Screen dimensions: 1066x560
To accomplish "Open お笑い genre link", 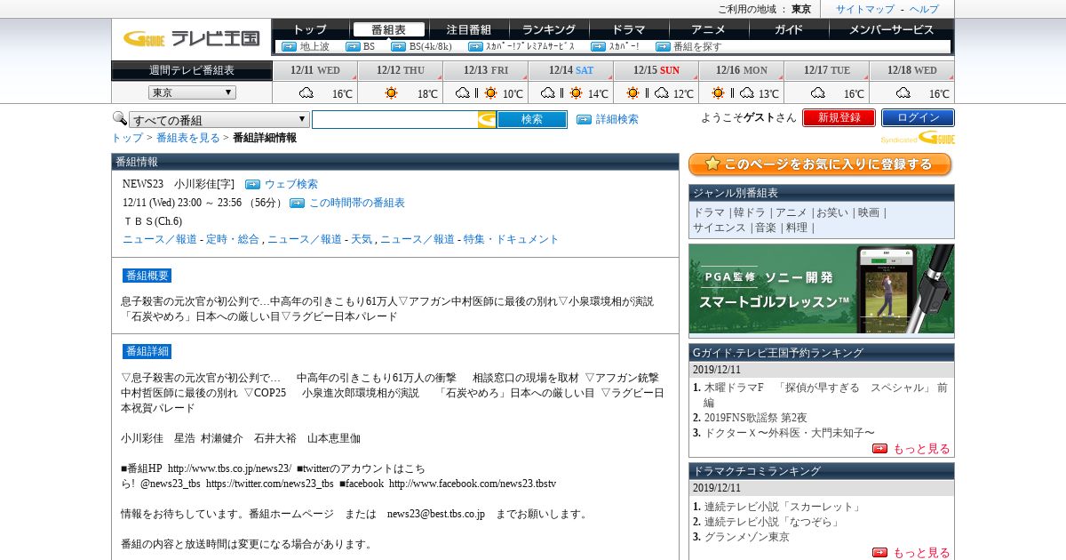I will click(x=831, y=212).
